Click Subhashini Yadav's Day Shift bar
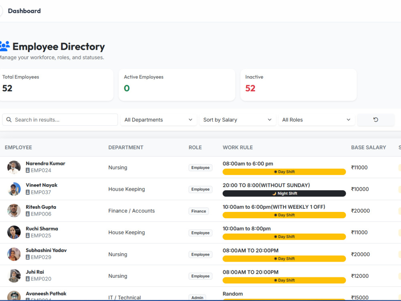This screenshot has width=401, height=301. 284,258
